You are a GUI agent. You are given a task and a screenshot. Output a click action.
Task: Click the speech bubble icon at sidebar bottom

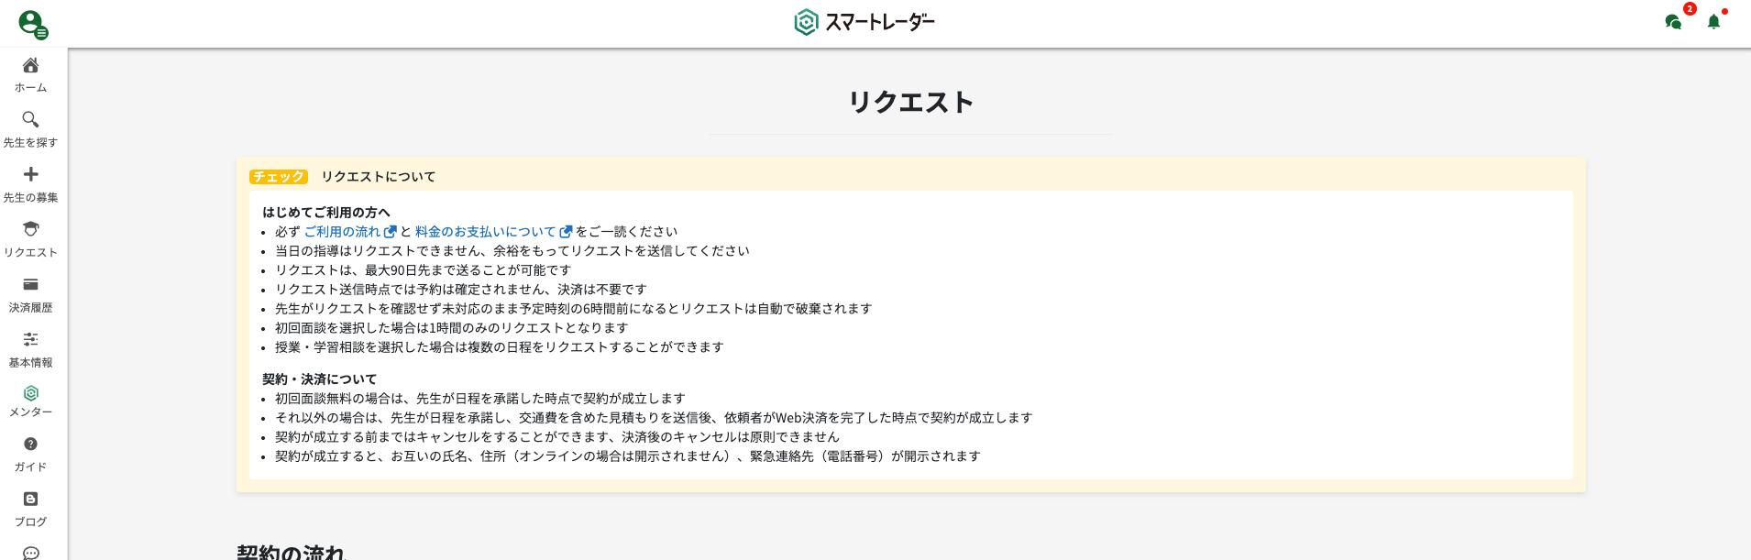click(30, 553)
